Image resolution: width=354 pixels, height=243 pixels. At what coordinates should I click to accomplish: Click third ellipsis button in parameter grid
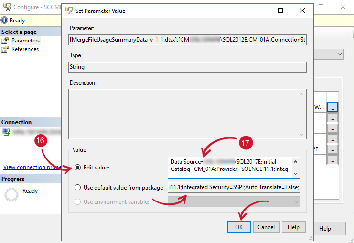(x=333, y=129)
